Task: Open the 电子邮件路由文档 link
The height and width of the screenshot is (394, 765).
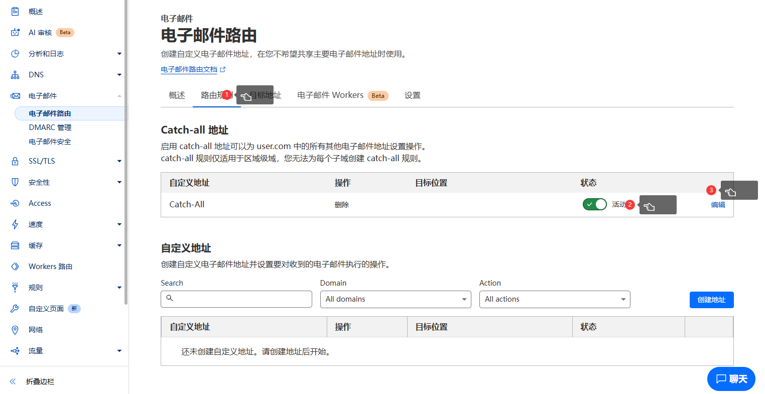Action: pos(189,70)
